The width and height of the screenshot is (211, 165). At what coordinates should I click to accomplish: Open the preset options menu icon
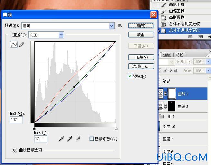click(x=120, y=26)
